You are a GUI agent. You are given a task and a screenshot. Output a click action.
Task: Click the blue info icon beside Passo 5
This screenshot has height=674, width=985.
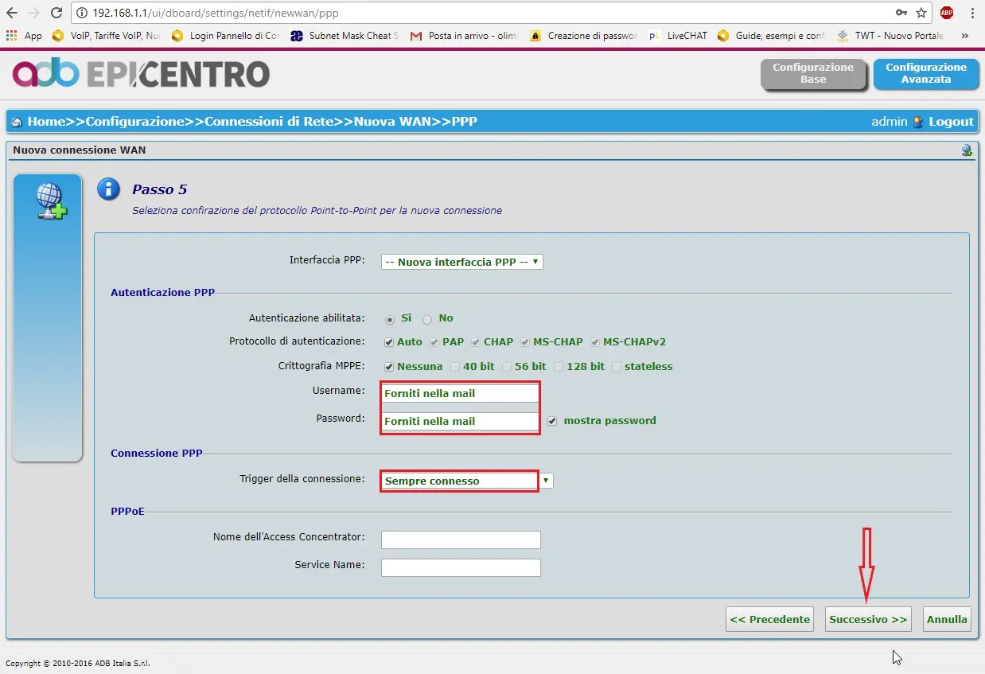(x=107, y=189)
